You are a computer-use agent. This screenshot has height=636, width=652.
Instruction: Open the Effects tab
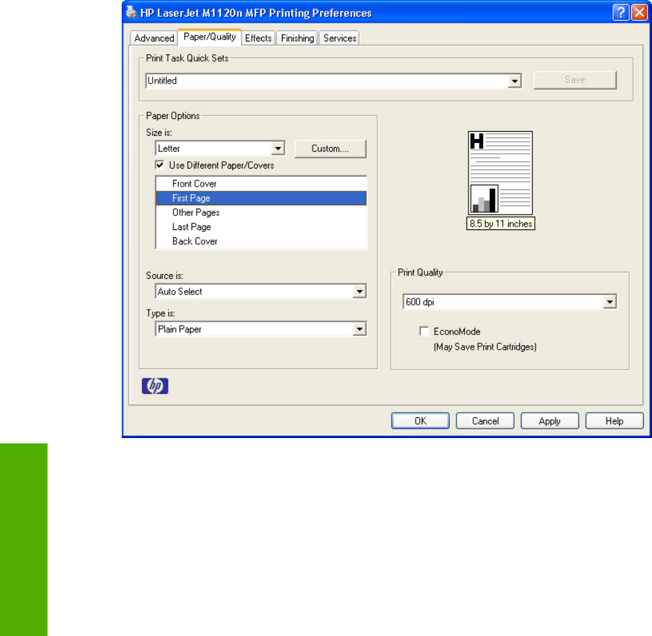pos(258,38)
